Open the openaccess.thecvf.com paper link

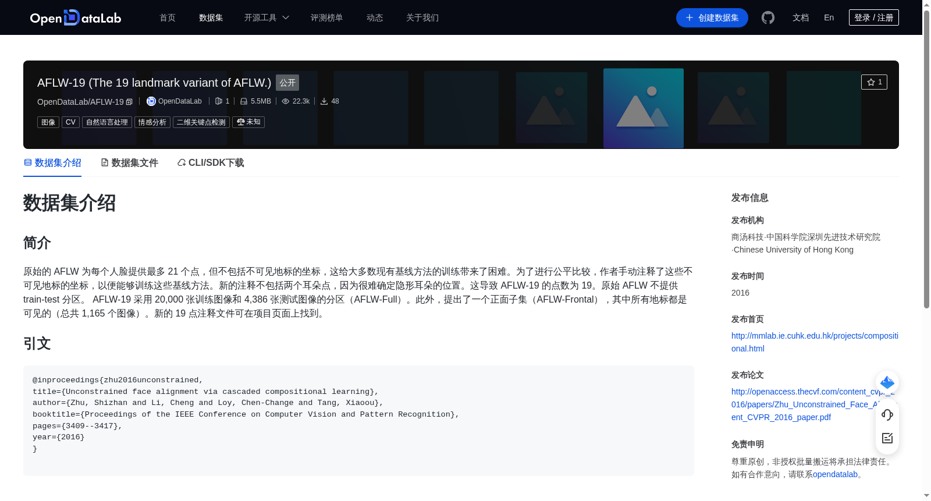point(813,404)
